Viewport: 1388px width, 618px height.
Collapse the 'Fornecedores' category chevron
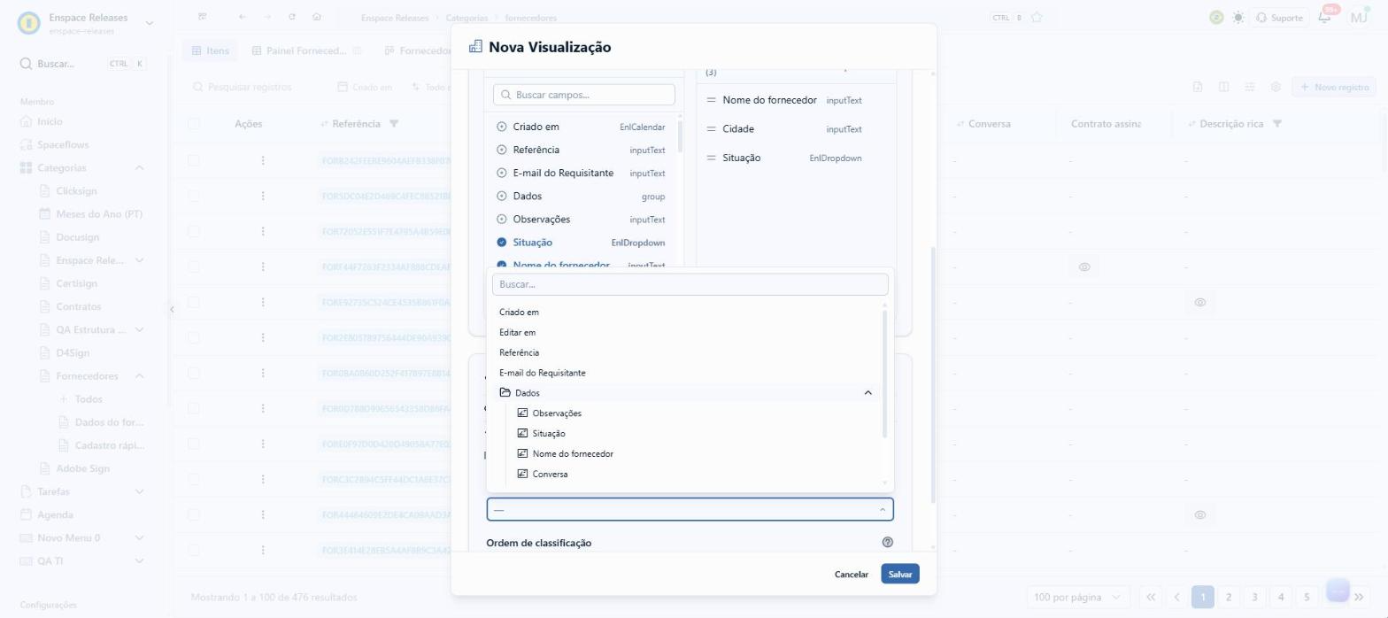click(139, 375)
